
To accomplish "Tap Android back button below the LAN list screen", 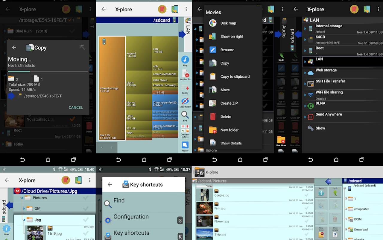I will (x=311, y=160).
